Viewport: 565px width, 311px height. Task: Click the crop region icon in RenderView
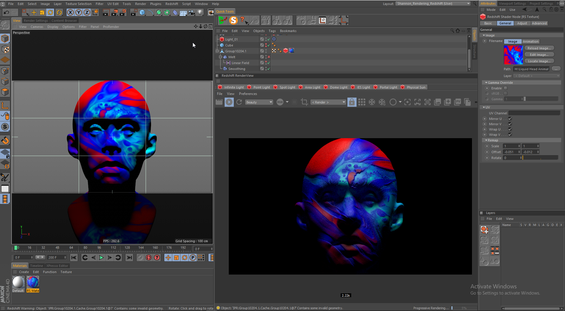coord(304,102)
